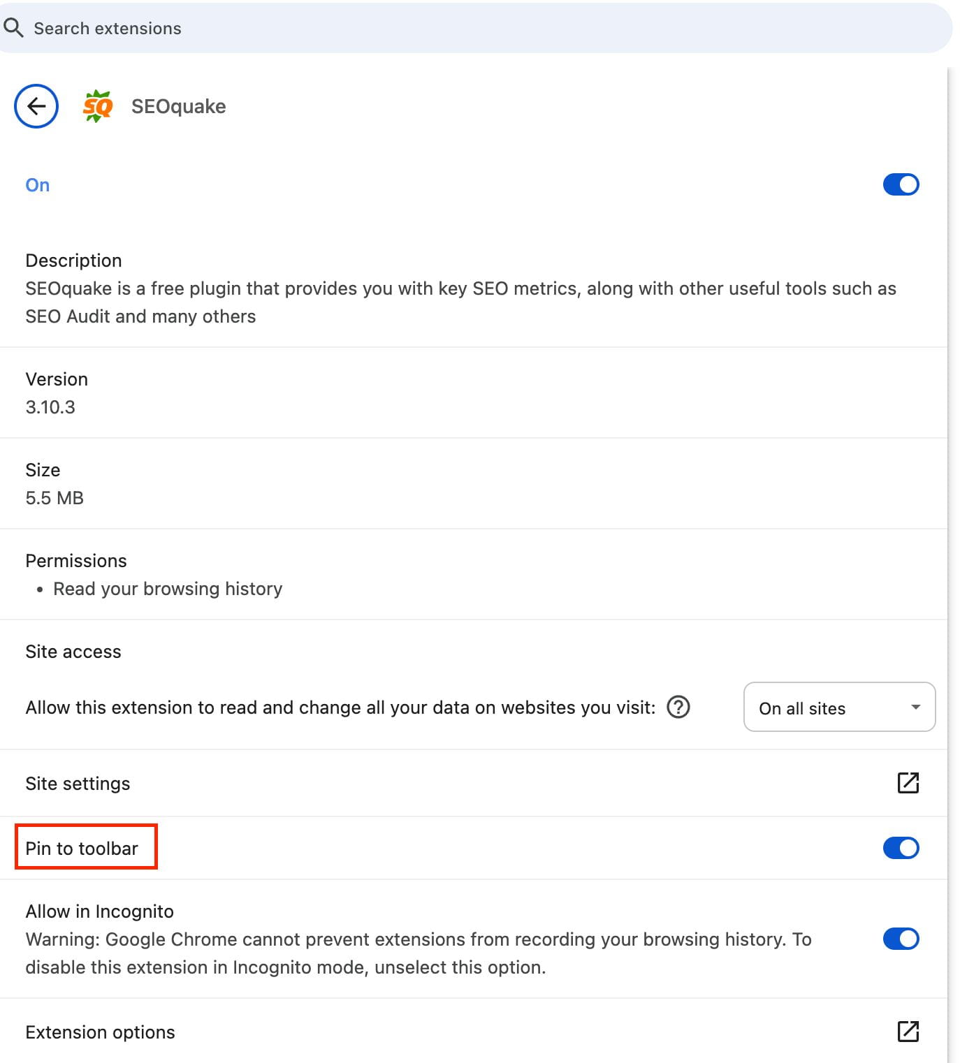Click the SEOquake extension logo
Screen dimensions: 960x1063
pyautogui.click(x=98, y=106)
